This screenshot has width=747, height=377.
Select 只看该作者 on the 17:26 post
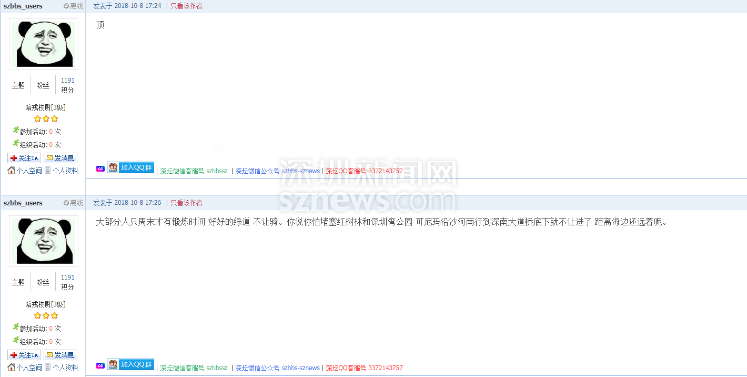coord(186,203)
